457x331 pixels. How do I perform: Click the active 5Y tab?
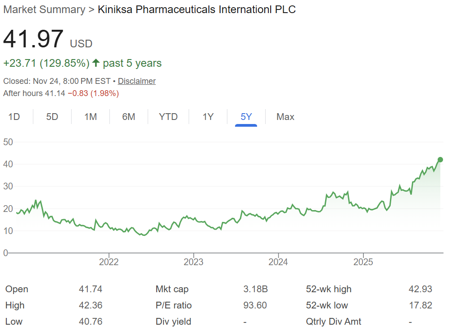[x=246, y=117]
